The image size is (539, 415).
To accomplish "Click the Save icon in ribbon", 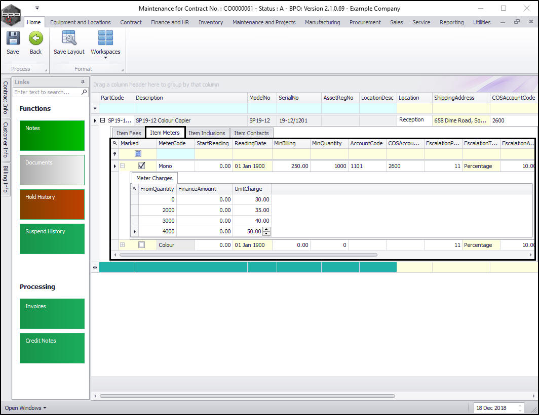I will pyautogui.click(x=13, y=39).
